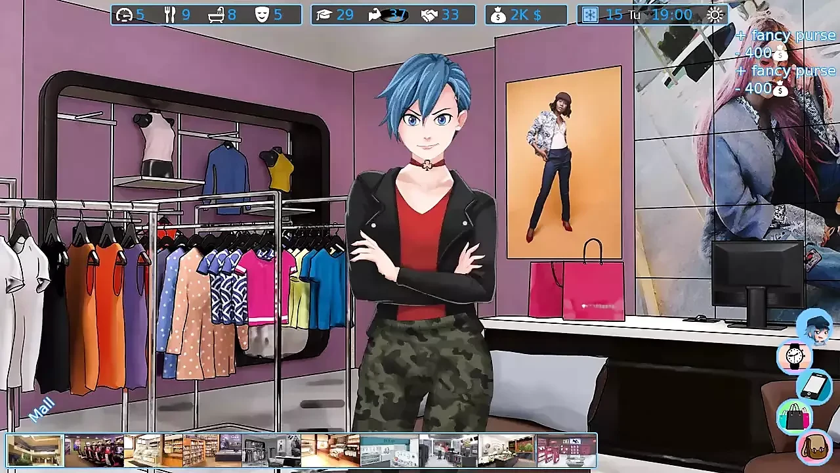
Task: Click the theater mask mood icon
Action: 262,14
